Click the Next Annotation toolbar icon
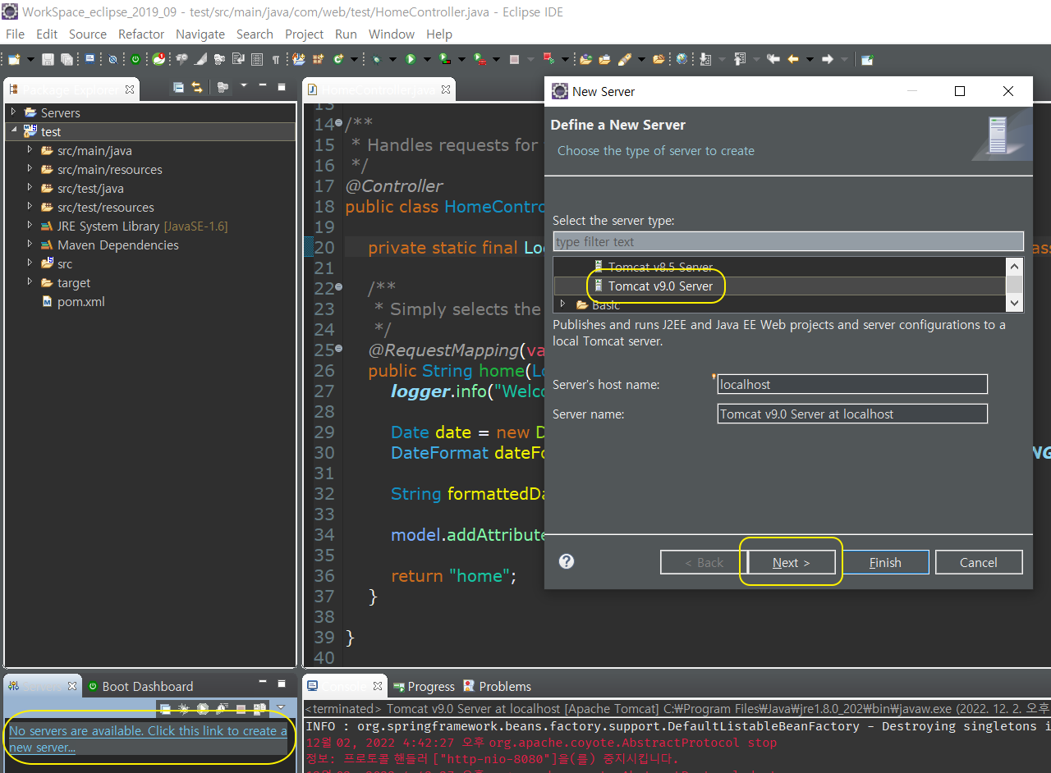 704,59
